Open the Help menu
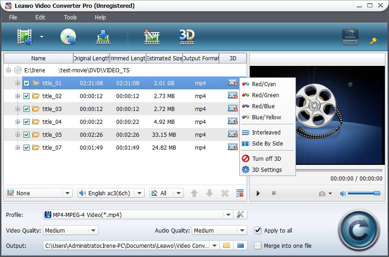The height and width of the screenshot is (257, 389). pyautogui.click(x=100, y=18)
